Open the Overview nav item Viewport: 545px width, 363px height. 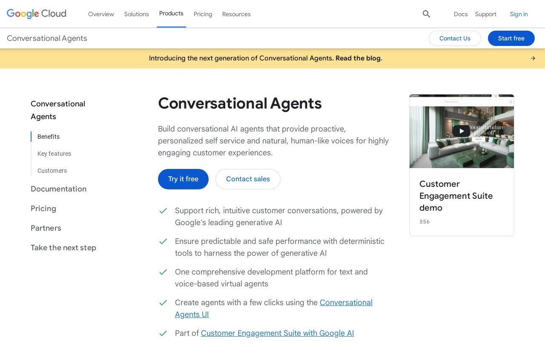[101, 14]
